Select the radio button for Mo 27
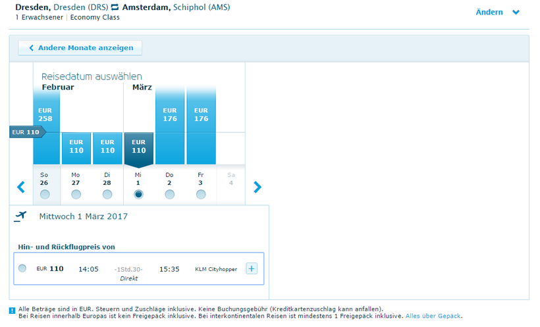The width and height of the screenshot is (540, 327). (76, 195)
